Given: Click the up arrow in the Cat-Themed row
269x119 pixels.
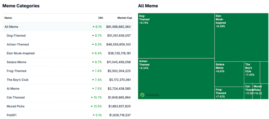Looking at the screenshot, I should click(x=92, y=97).
